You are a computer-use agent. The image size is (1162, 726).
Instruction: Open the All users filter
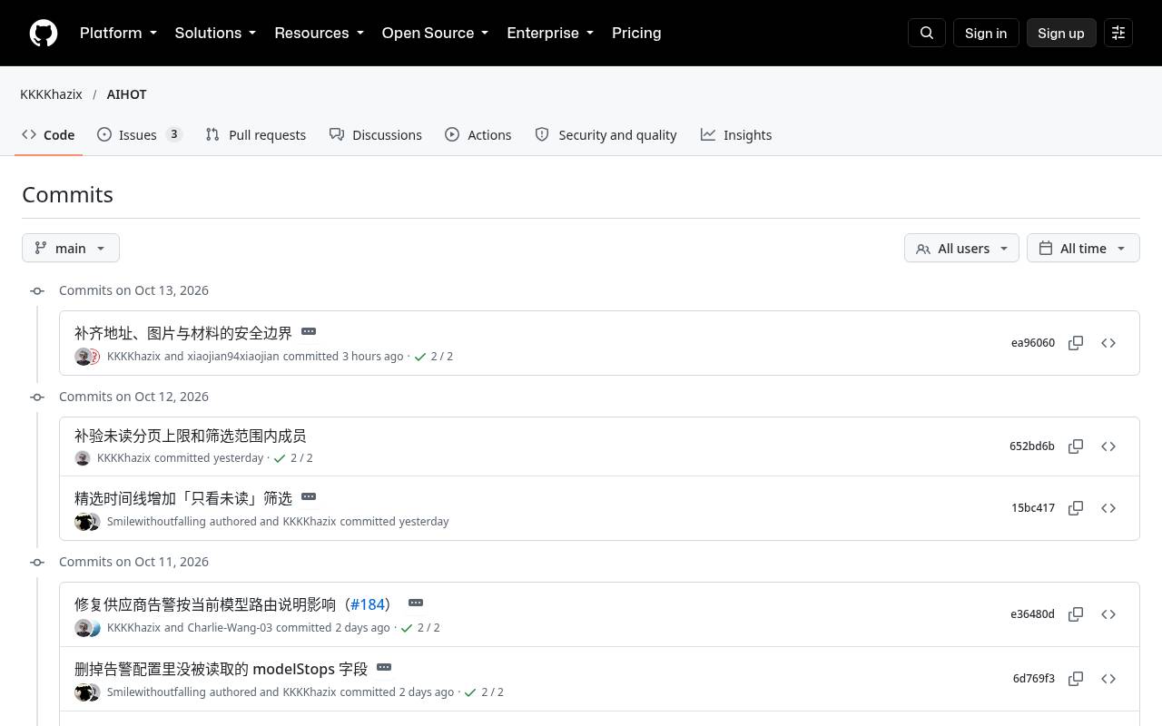click(x=961, y=248)
